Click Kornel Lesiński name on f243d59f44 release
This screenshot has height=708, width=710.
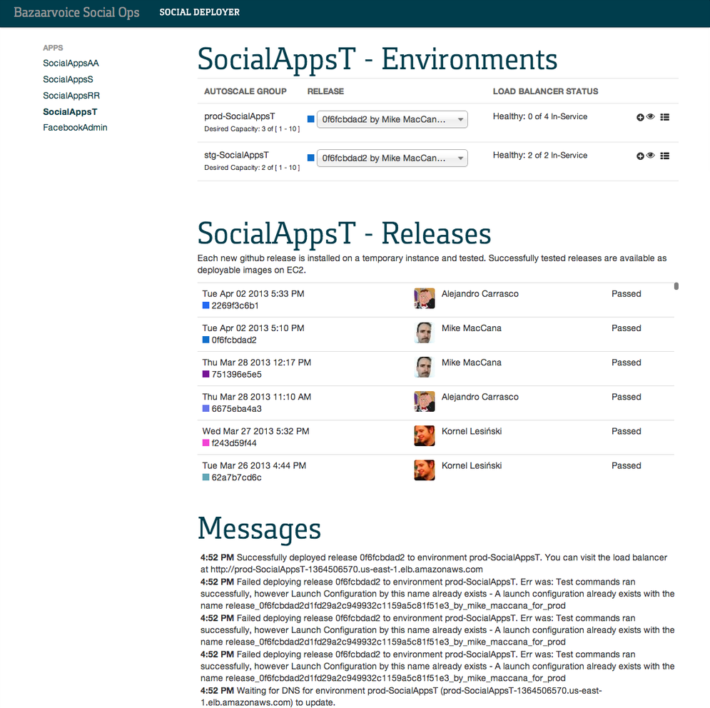472,431
